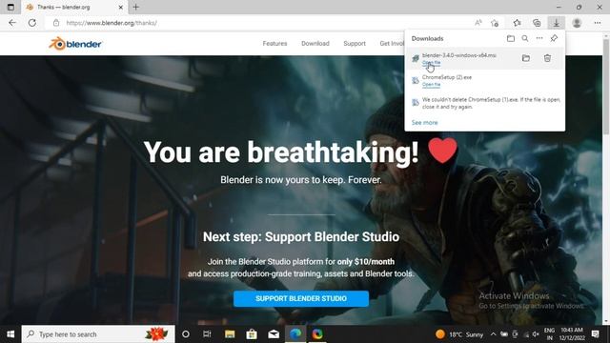Click the address bar URL
The width and height of the screenshot is (610, 343).
(x=112, y=23)
